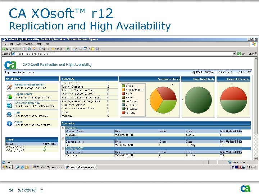Image resolution: width=259 pixels, height=194 pixels.
Task: Stop page loading with the red X icon
Action: click(24, 49)
